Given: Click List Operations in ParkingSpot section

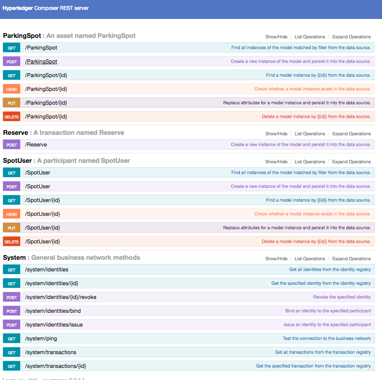Looking at the screenshot, I should tap(310, 37).
